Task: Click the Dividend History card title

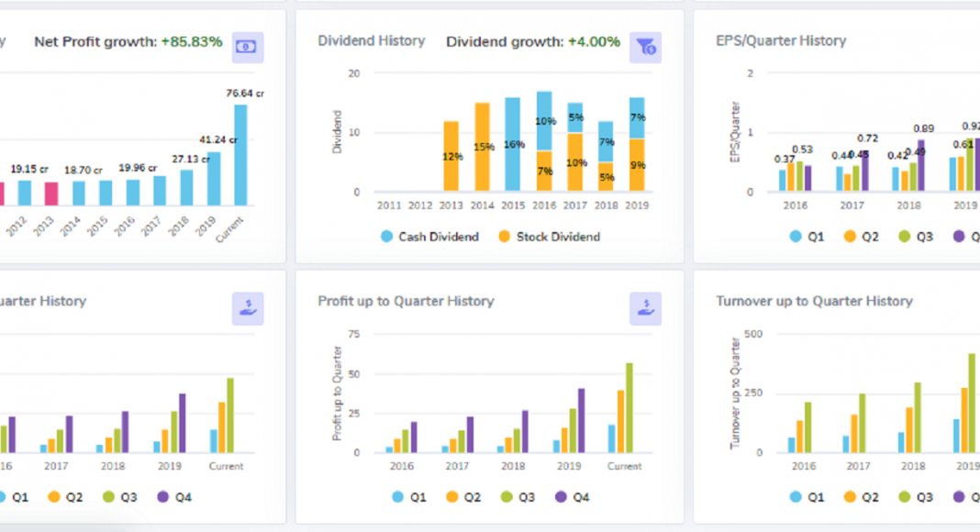Action: (371, 40)
